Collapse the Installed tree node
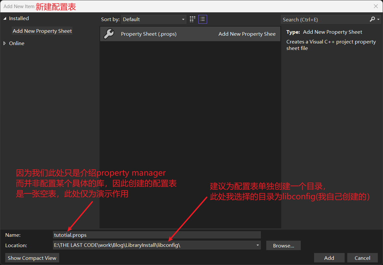The image size is (383, 265). (5, 18)
